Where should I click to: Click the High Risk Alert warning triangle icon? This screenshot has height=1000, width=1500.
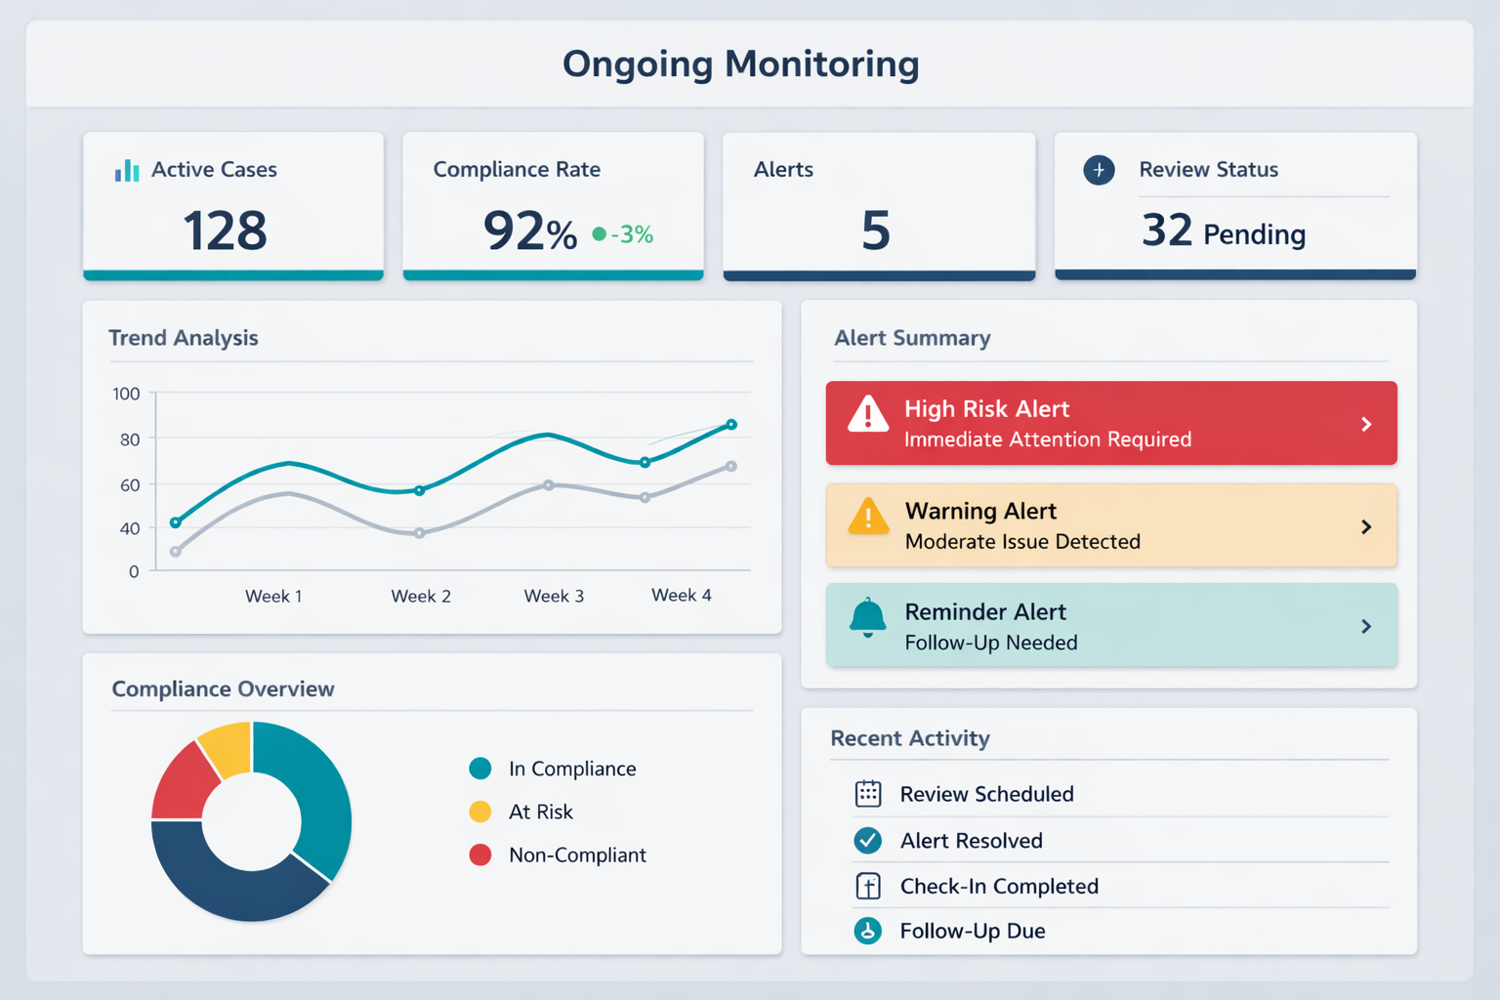click(867, 415)
